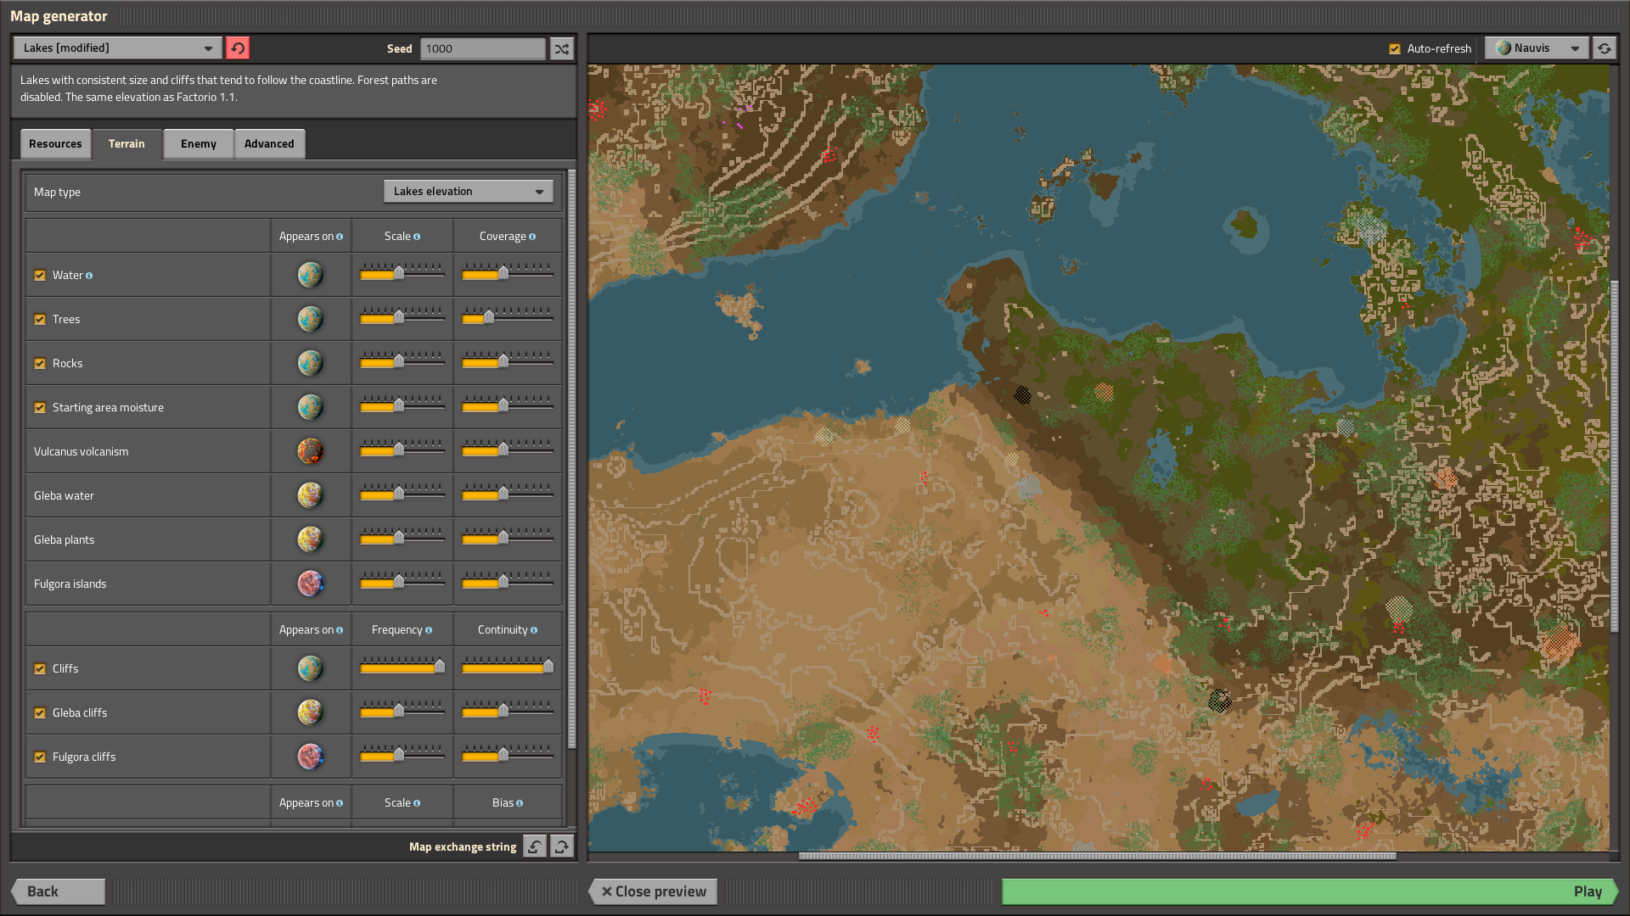Disable the Cliffs checkbox
The width and height of the screenshot is (1630, 916).
point(40,669)
